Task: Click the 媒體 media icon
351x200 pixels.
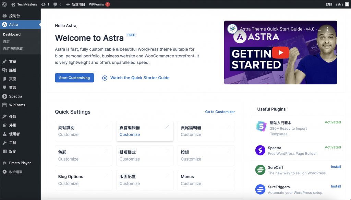Action: click(x=4, y=70)
